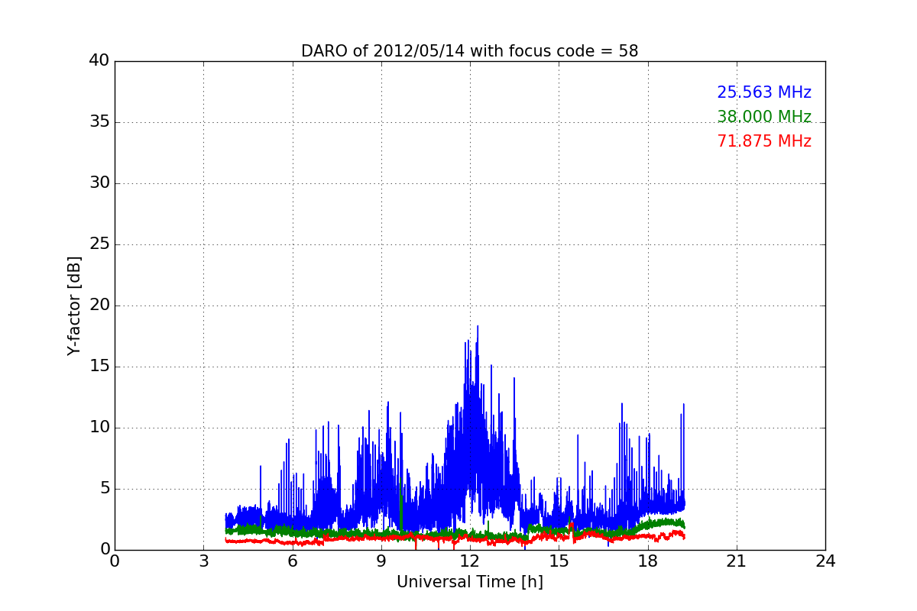This screenshot has height=611, width=917.
Task: Click the x-axis tick label "21"
Action: point(737,561)
